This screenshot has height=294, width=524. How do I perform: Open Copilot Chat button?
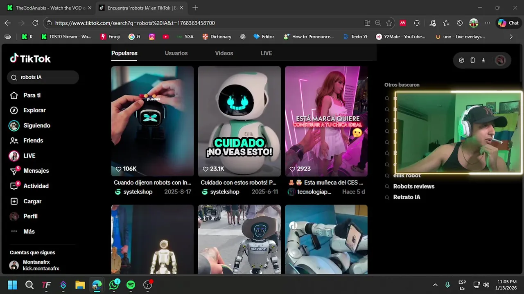coord(508,23)
